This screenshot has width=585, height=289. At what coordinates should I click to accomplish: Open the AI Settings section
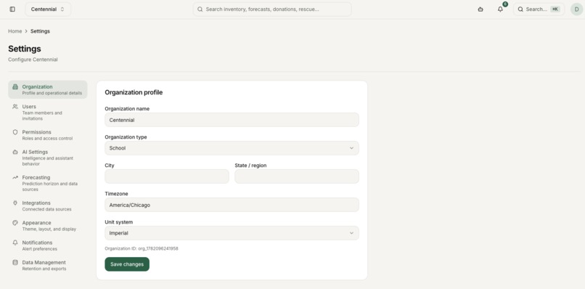(x=48, y=158)
